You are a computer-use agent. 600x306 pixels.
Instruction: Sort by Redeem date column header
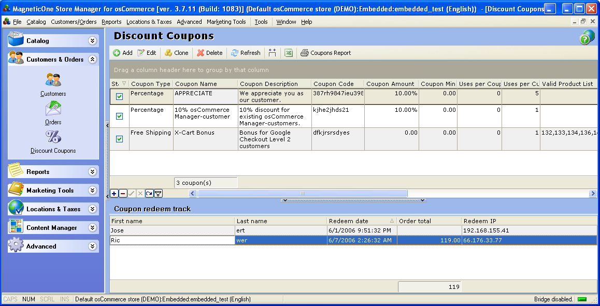click(362, 221)
